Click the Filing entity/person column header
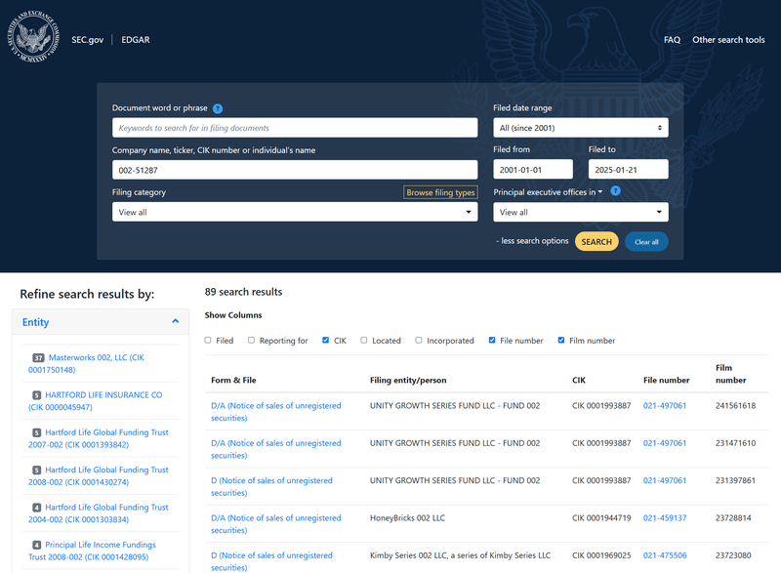The width and height of the screenshot is (781, 573). [408, 380]
